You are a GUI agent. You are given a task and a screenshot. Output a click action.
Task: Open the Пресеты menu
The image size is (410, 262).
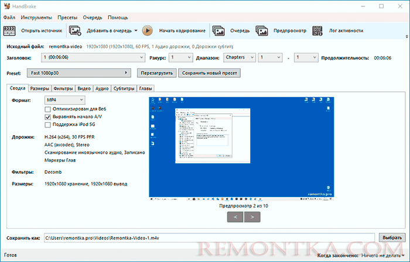(x=66, y=18)
